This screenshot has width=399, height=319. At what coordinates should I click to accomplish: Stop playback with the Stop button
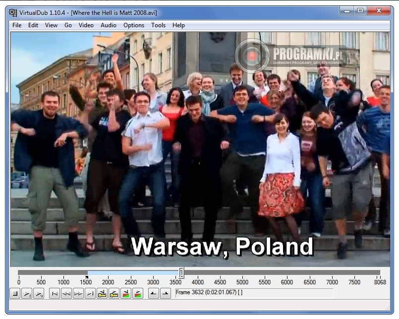(x=15, y=294)
